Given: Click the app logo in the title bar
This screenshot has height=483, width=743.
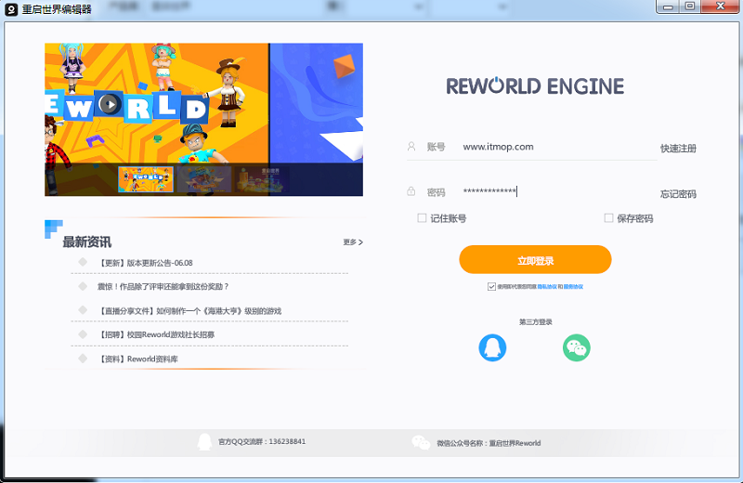Looking at the screenshot, I should coord(12,8).
